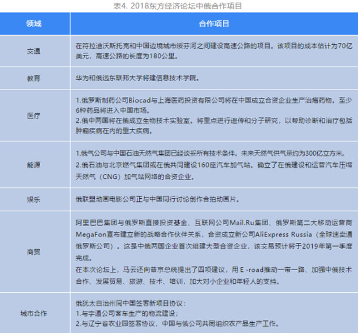358x333 pixels.
Task: Click the Biocad pharmaceutical joint venture line
Action: pyautogui.click(x=214, y=100)
